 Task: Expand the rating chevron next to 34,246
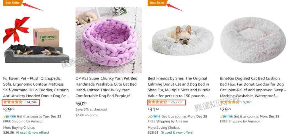coord(24,102)
